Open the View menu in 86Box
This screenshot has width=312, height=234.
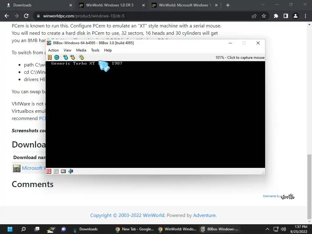67,50
